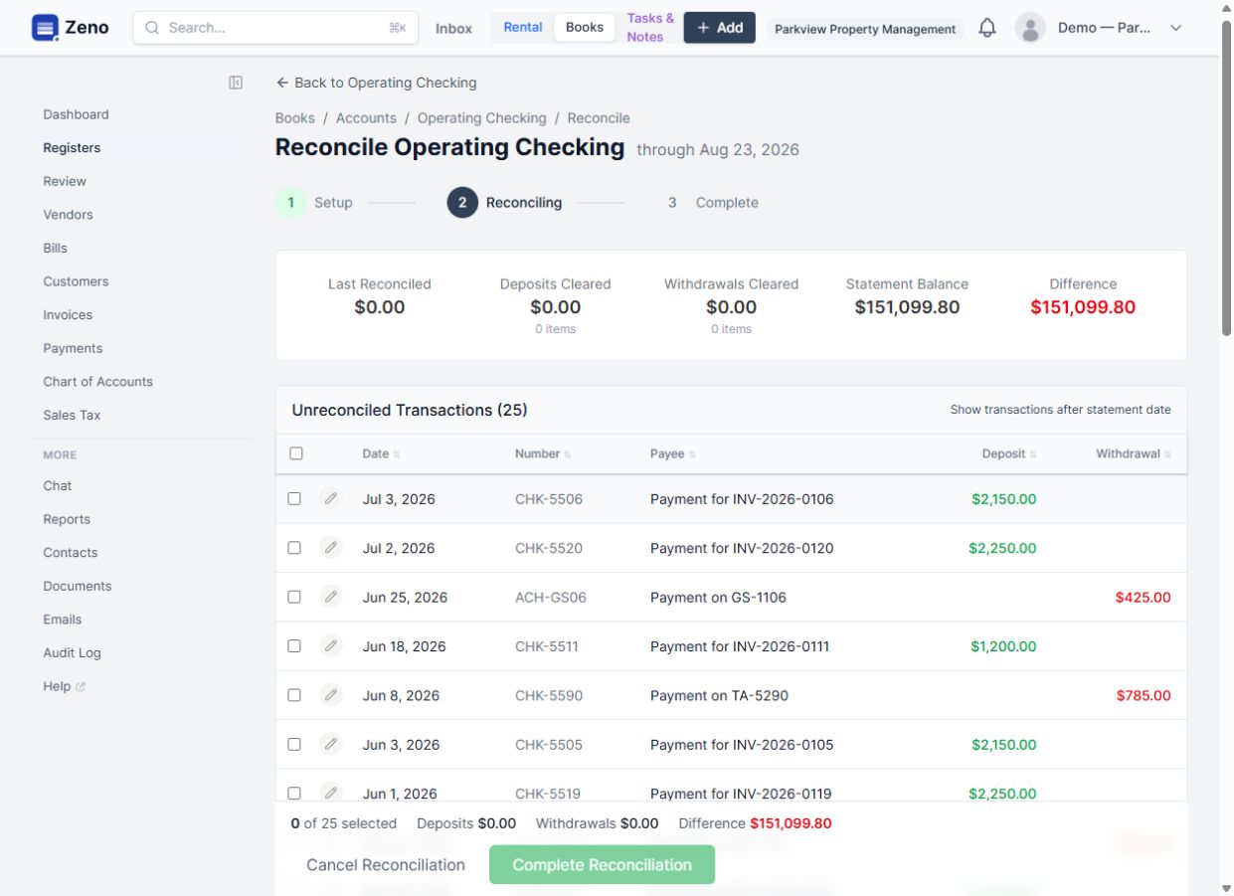1234x896 pixels.
Task: Select all transactions header checkbox
Action: (295, 453)
